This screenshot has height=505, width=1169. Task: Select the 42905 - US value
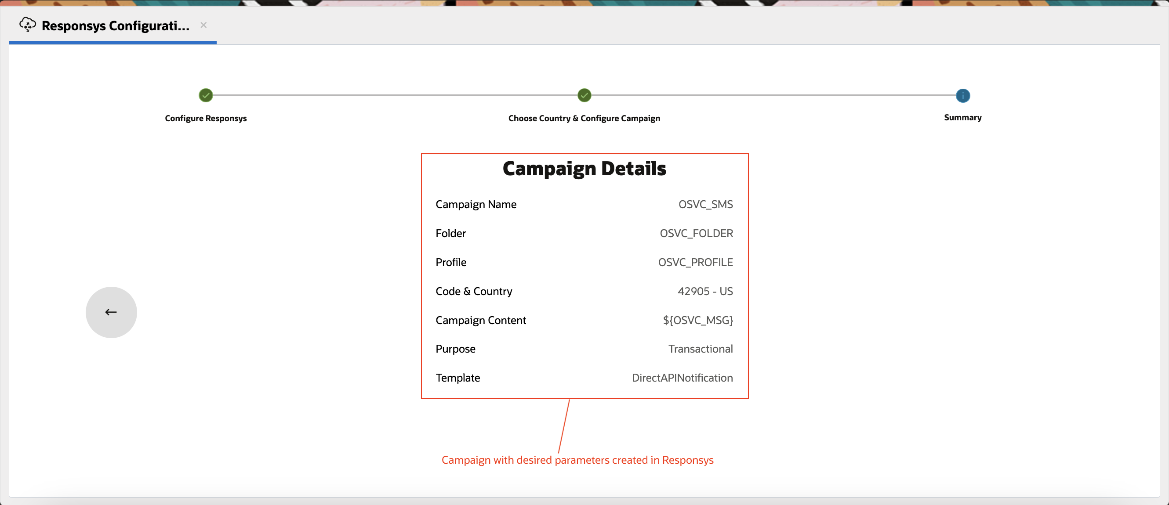pyautogui.click(x=705, y=292)
